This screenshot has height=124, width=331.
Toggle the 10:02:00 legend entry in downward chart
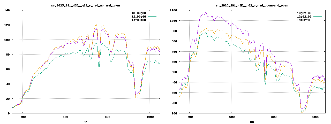click(x=304, y=13)
